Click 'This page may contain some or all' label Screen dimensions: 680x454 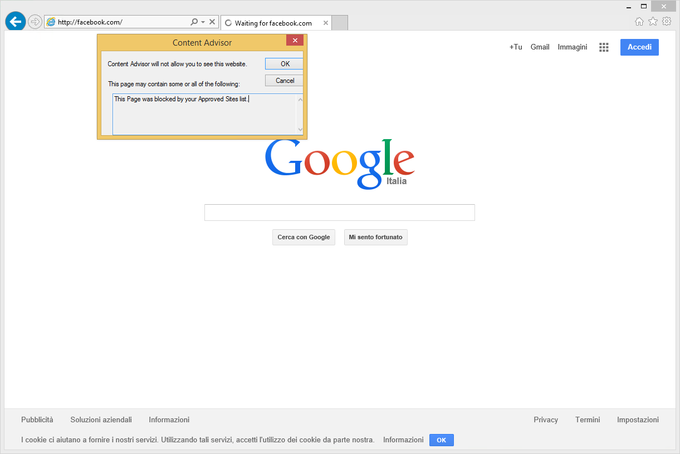(x=174, y=84)
